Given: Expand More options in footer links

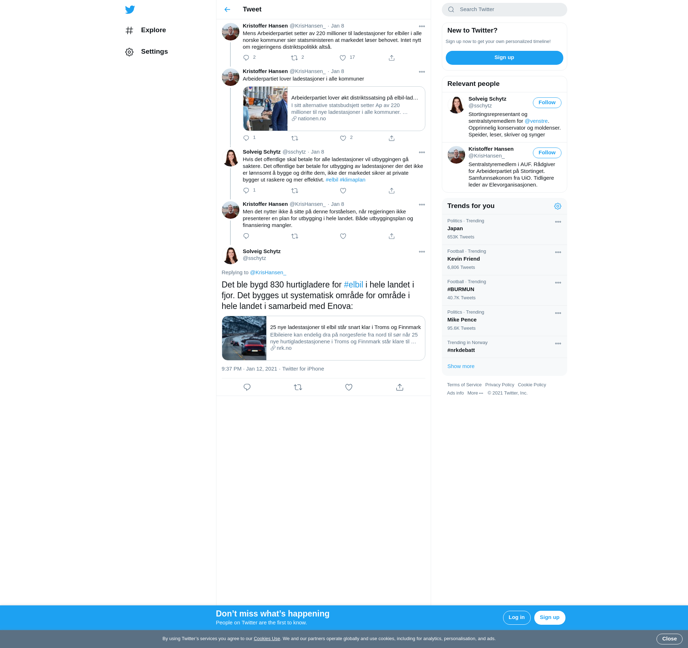Looking at the screenshot, I should [475, 393].
